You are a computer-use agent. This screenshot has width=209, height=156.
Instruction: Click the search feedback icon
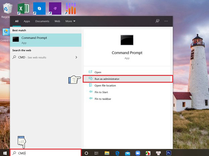click(x=157, y=21)
